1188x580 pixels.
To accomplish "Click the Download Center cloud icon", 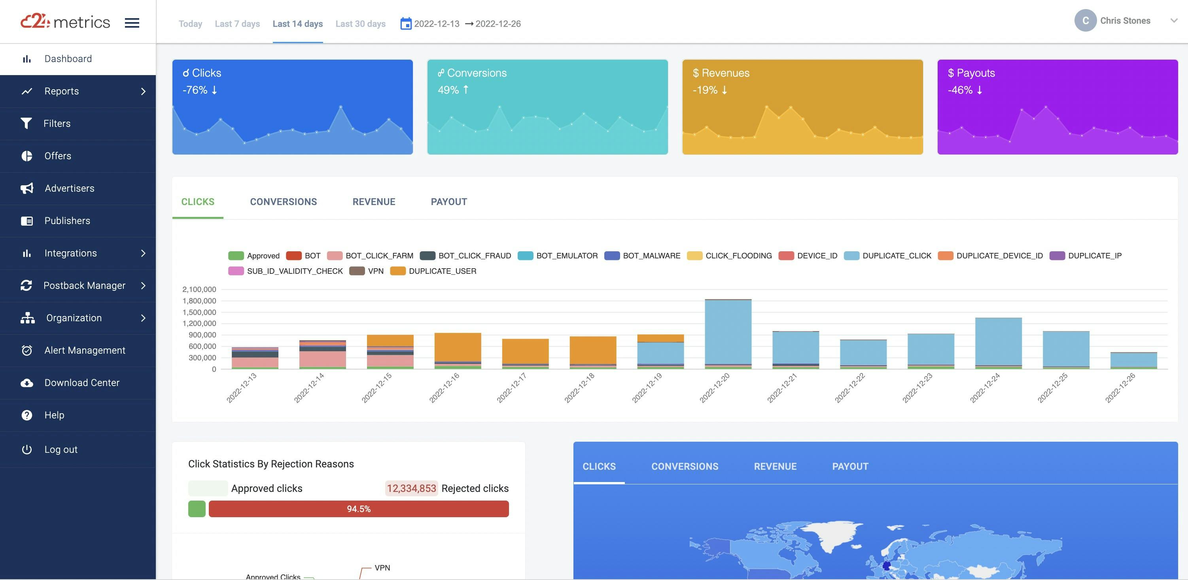I will (x=27, y=383).
